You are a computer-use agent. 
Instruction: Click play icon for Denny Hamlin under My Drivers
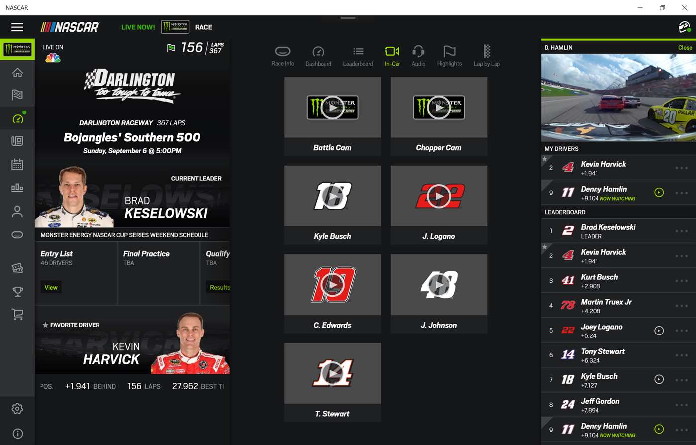[x=659, y=193]
